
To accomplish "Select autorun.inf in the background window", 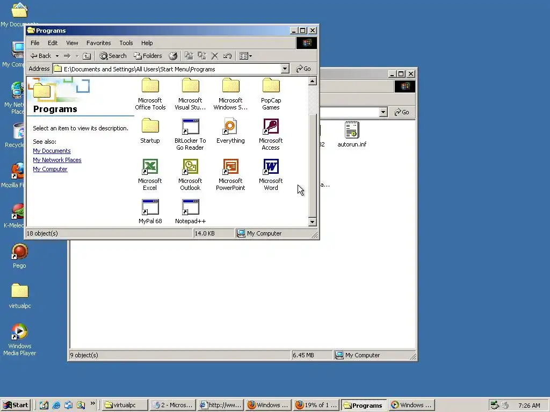I will tap(352, 134).
